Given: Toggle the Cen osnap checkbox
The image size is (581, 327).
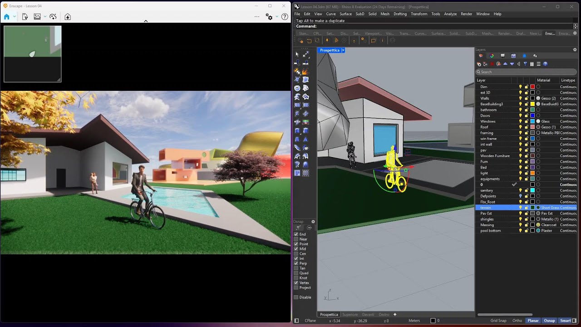Looking at the screenshot, I should click(x=296, y=253).
